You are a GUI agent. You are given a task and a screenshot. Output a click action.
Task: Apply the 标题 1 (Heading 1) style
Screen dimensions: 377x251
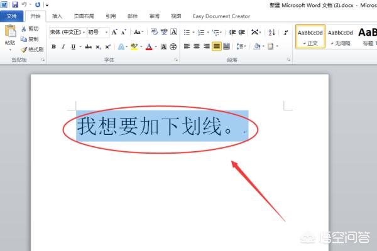click(368, 37)
